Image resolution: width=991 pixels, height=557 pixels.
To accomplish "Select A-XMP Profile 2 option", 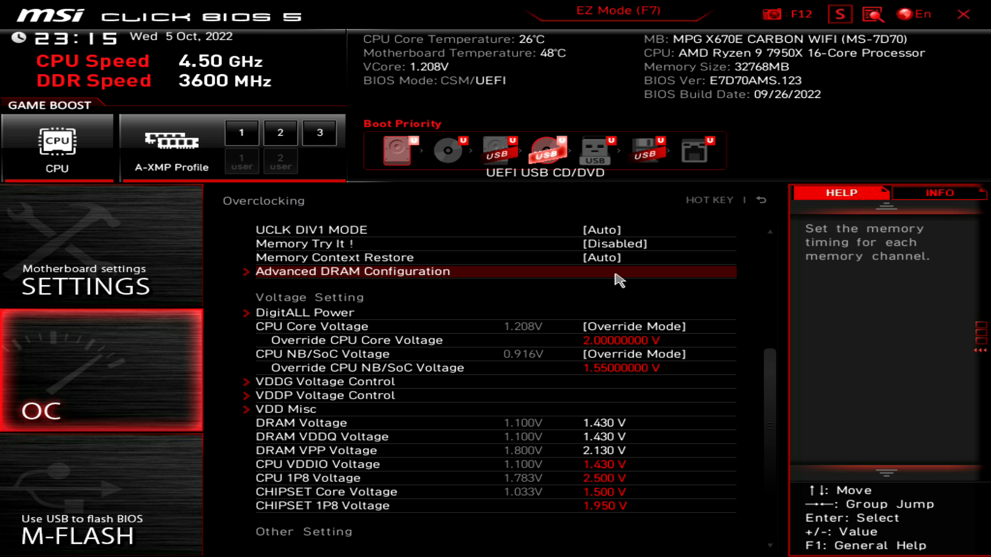I will tap(280, 132).
